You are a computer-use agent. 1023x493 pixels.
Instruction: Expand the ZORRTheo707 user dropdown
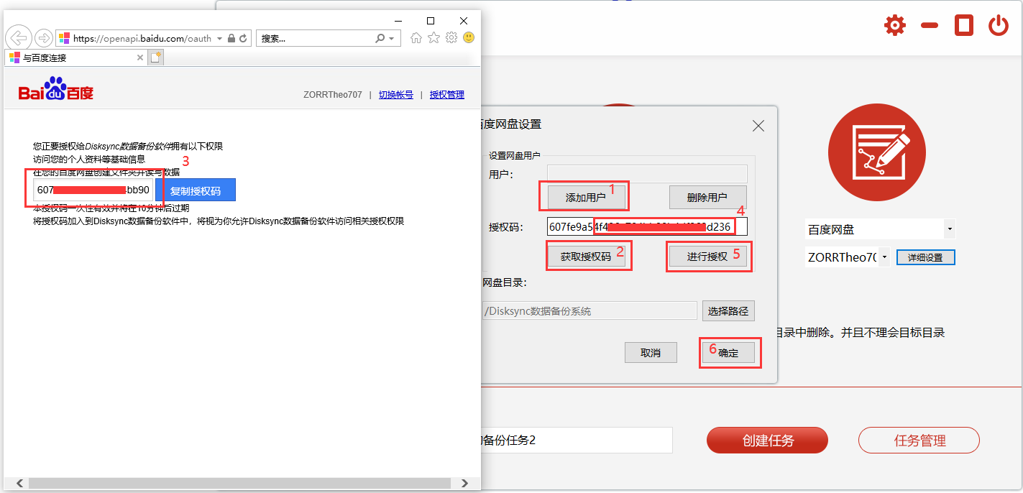pos(884,257)
